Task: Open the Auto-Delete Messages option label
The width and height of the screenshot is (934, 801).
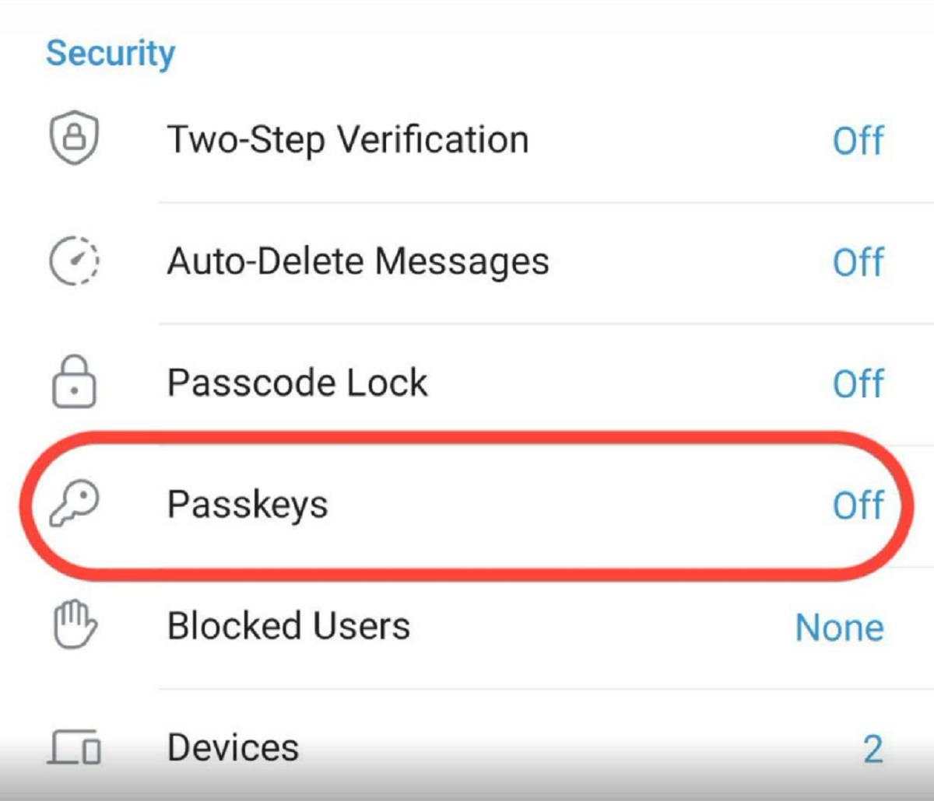Action: [x=358, y=262]
